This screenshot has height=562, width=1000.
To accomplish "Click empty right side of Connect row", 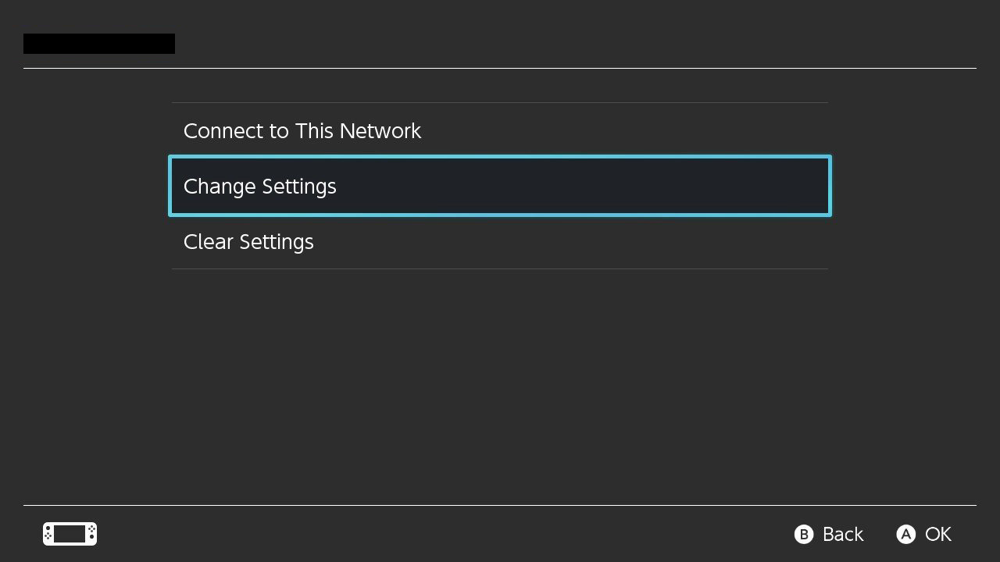I will pos(625,130).
